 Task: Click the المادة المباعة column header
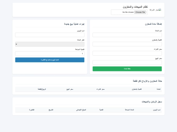129,110
